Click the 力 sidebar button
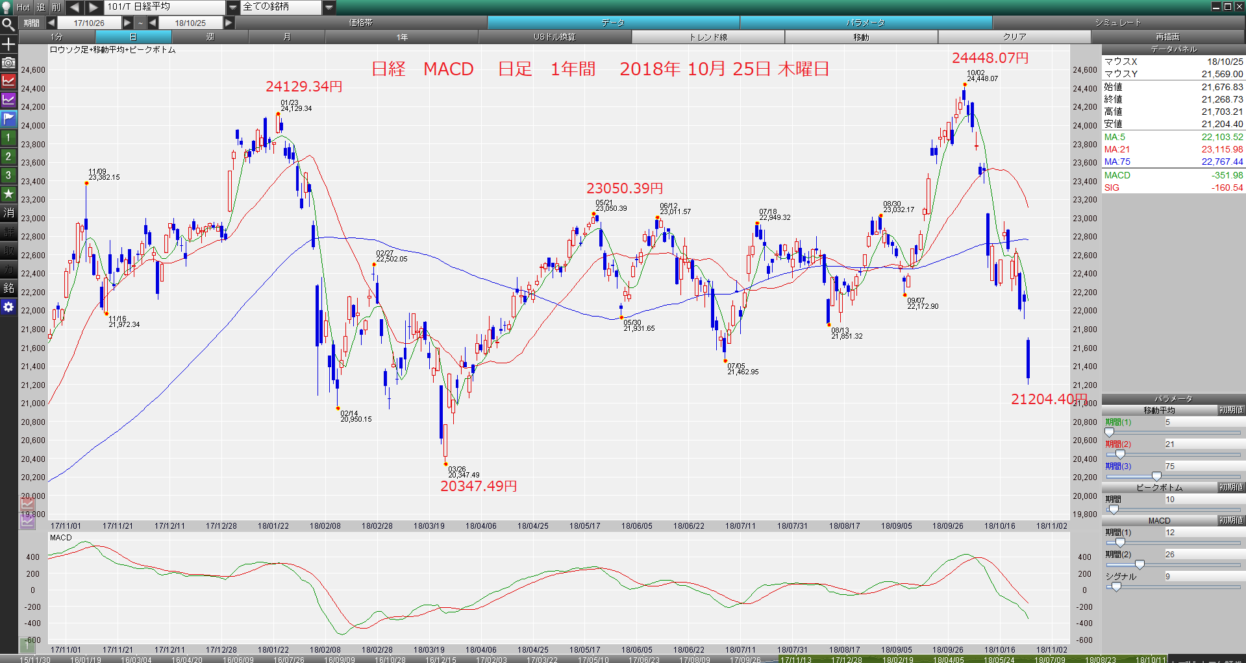This screenshot has height=663, width=1246. pos(8,269)
